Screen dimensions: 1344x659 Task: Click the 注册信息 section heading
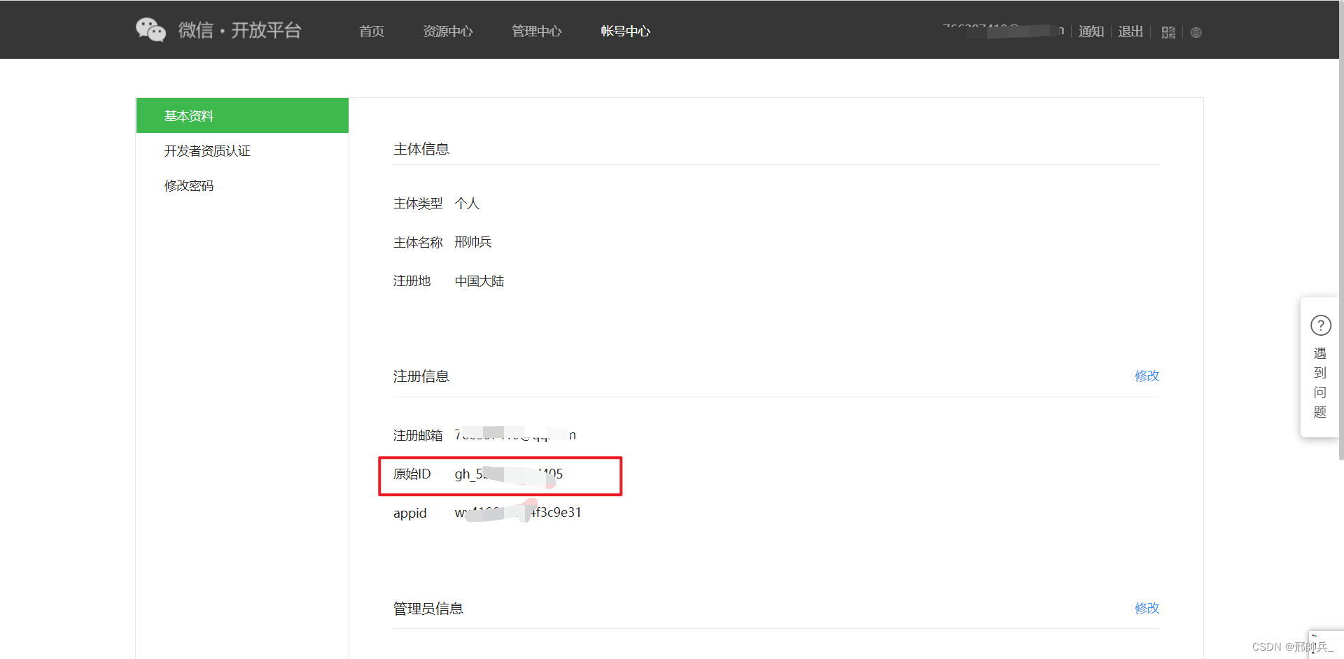click(421, 376)
